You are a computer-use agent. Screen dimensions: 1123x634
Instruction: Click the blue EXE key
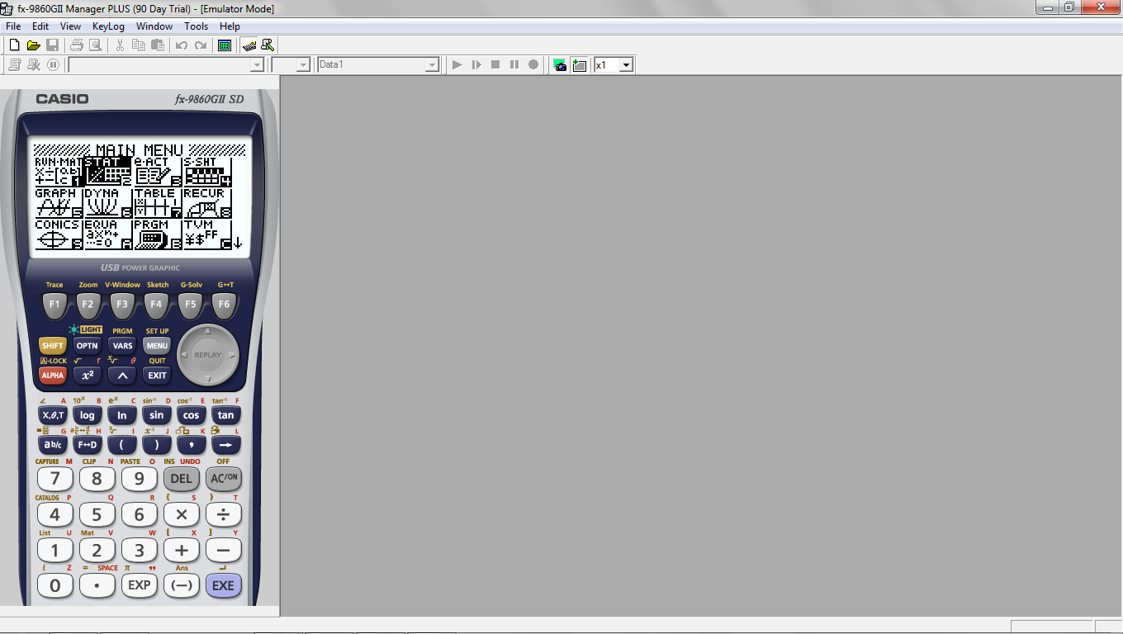click(223, 585)
